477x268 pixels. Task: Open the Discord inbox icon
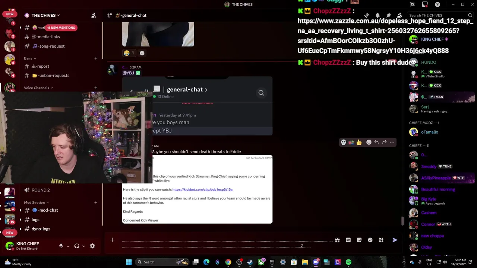(x=425, y=4)
